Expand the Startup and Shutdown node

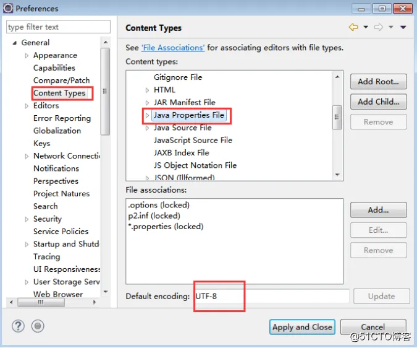27,245
